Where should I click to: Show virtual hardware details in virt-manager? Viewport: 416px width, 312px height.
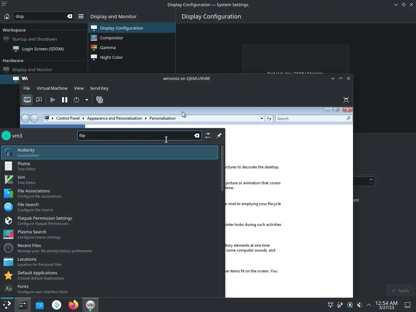[39, 100]
